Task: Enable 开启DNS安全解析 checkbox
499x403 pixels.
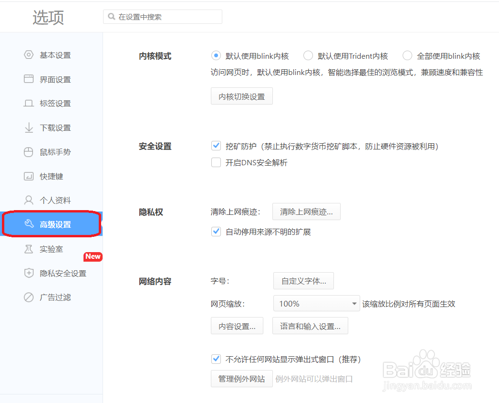Action: tap(216, 162)
